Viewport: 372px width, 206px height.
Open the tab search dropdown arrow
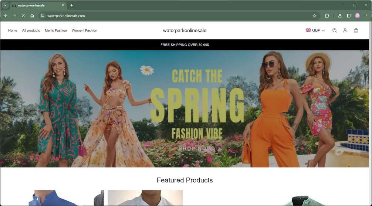(5, 5)
